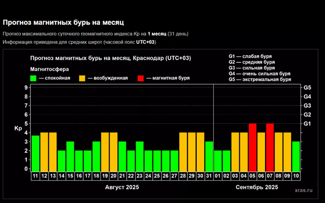Viewport: 325px width, 203px height.
Task: Click the red 'магнитная буря' legend swatch
Action: pos(141,78)
